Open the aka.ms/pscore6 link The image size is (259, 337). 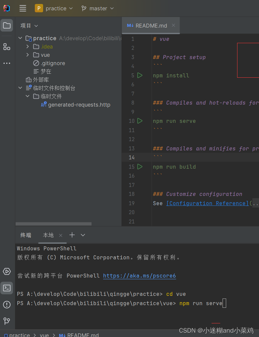tap(140, 276)
